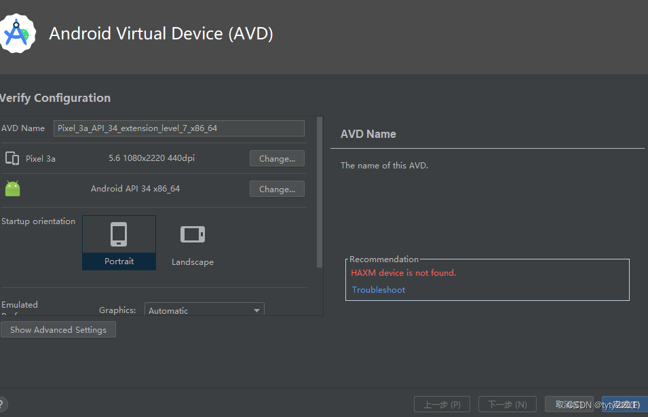Screen dimensions: 648x417
Task: Click the 下一步 (N) next button
Action: pos(508,404)
